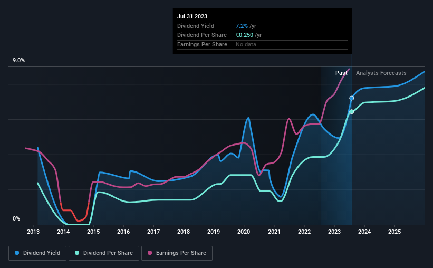Click the 2020 x-axis label
The width and height of the screenshot is (433, 268).
click(x=244, y=232)
